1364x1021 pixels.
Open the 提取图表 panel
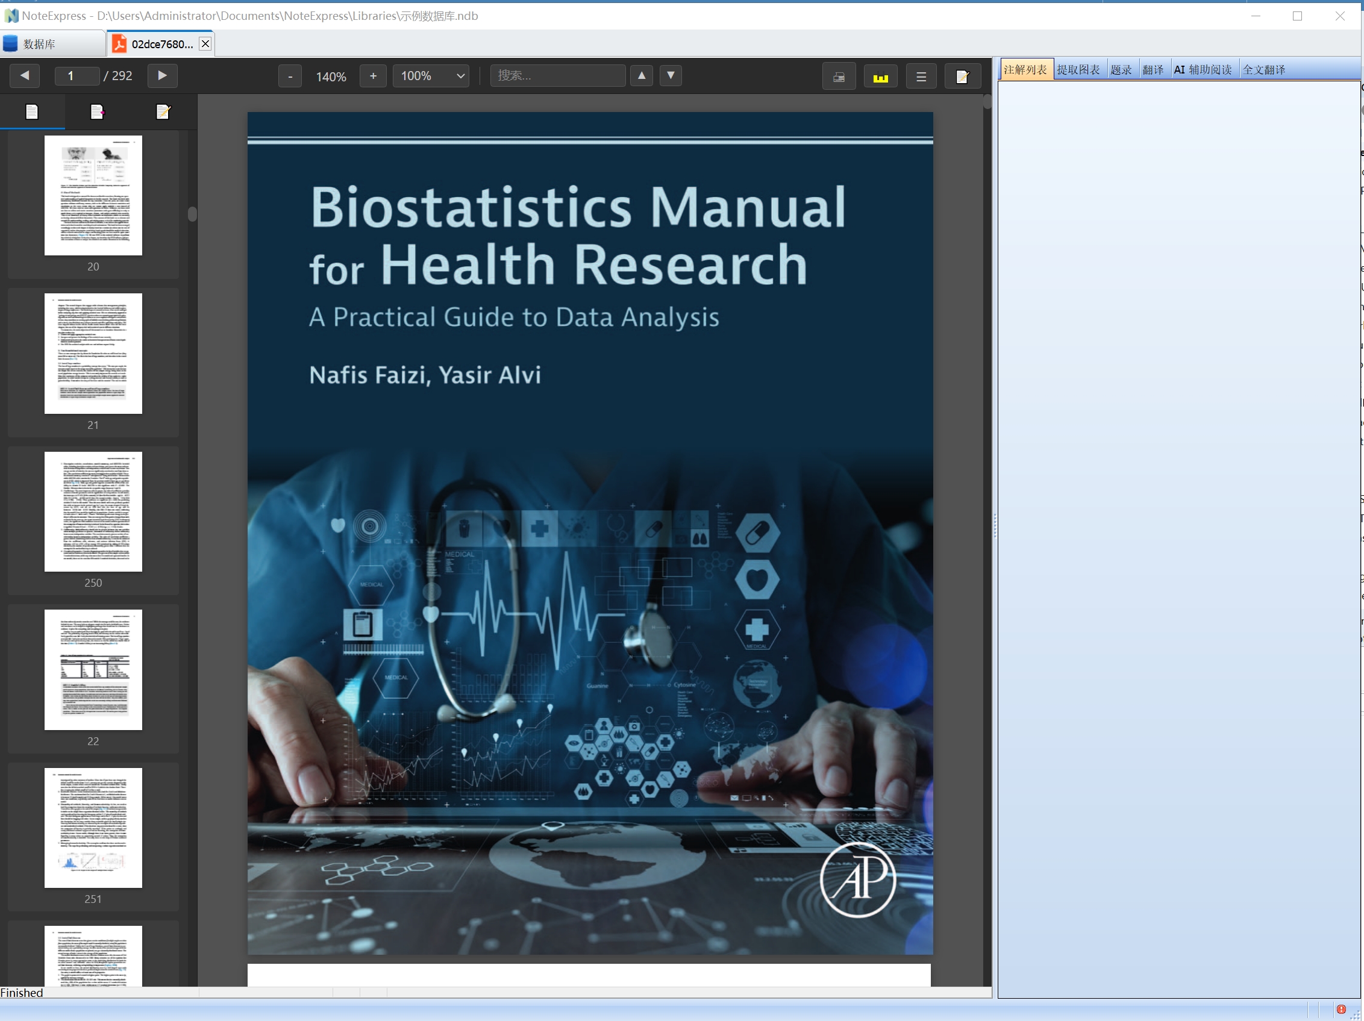coord(1078,70)
